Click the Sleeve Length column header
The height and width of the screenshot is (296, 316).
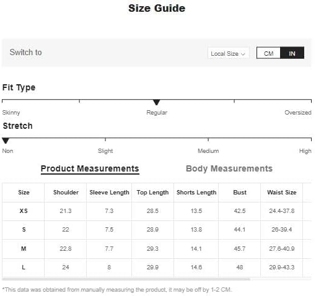tap(109, 193)
